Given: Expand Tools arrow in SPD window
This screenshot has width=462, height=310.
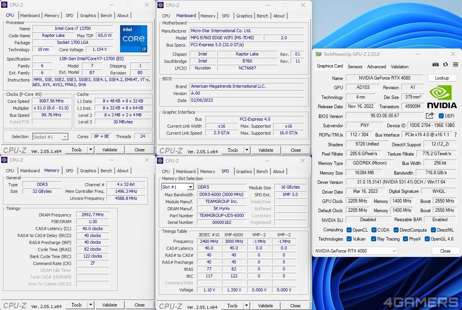Looking at the screenshot, I should [247, 306].
